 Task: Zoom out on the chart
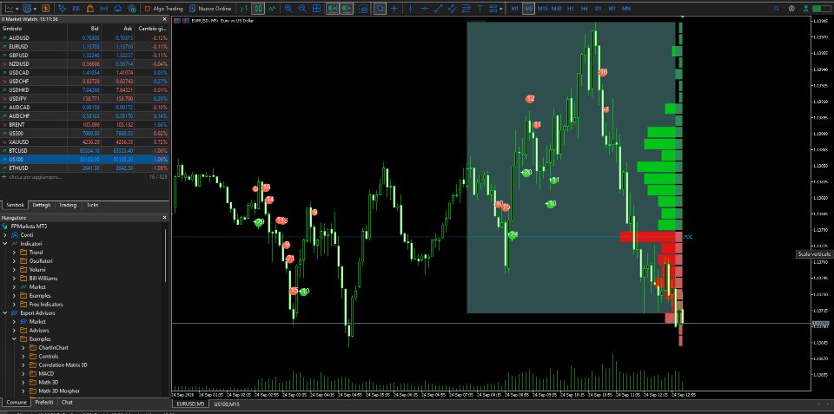302,9
